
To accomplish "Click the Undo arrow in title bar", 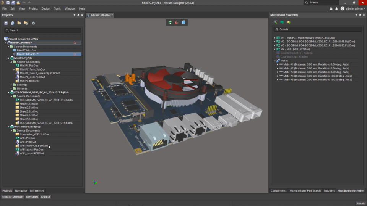I will pos(24,3).
